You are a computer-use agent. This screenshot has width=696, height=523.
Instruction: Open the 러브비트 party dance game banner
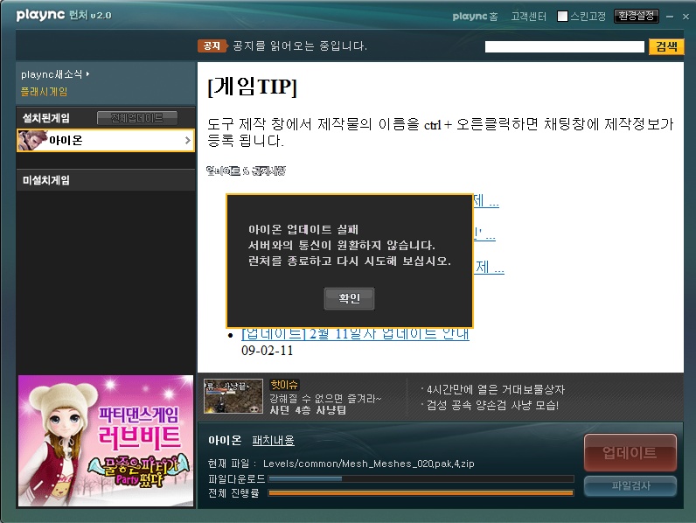[x=106, y=441]
